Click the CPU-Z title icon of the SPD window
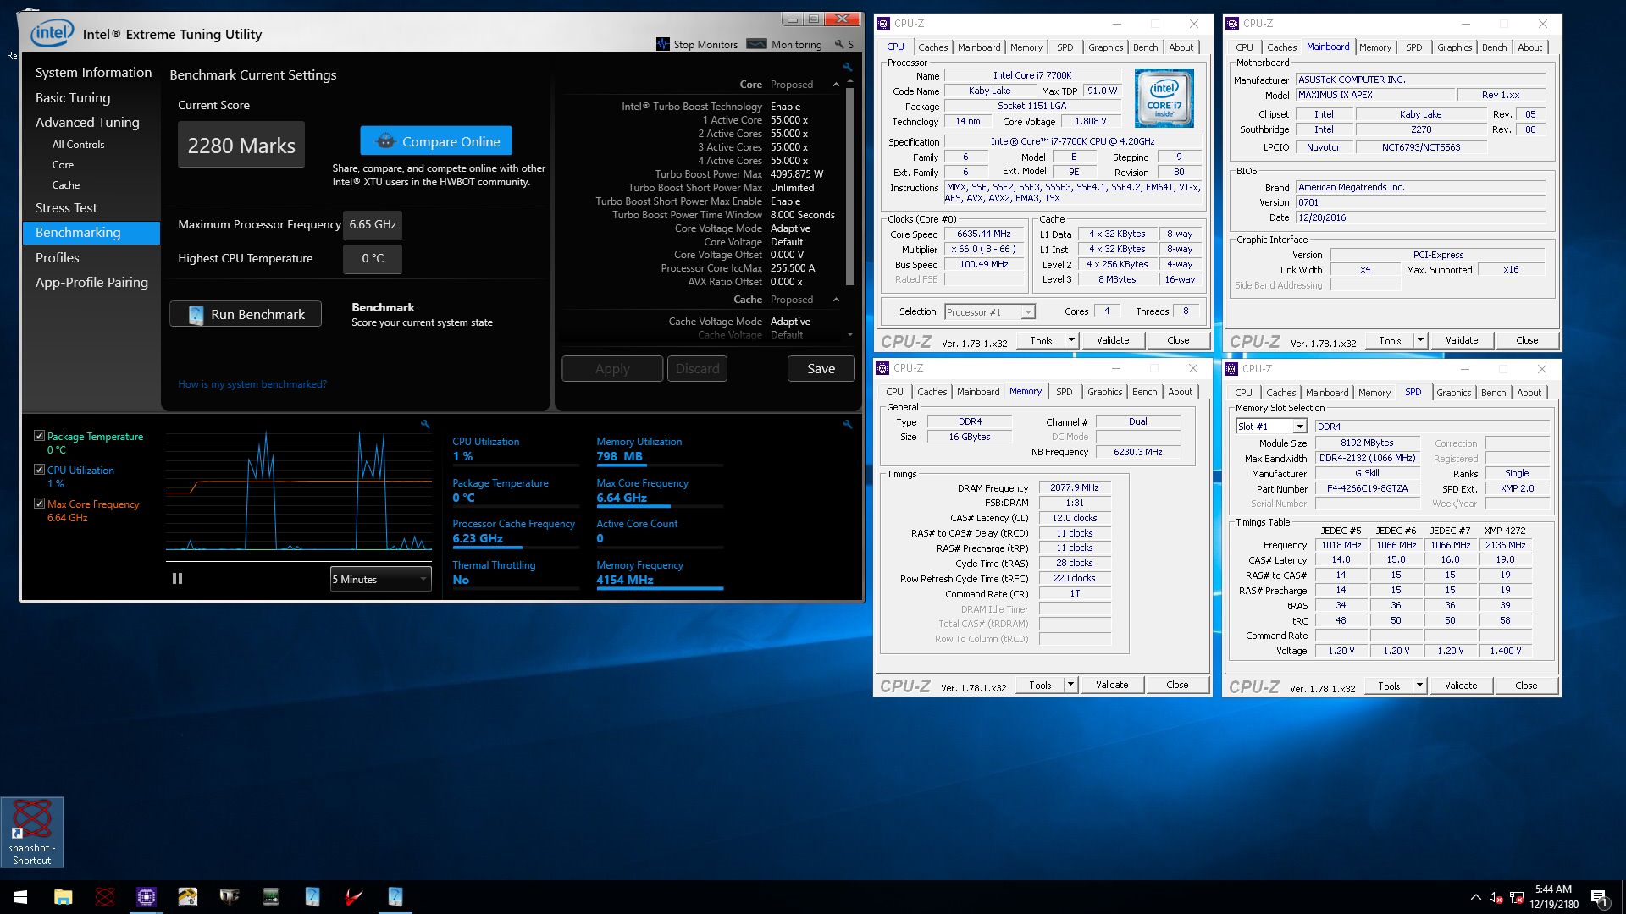The image size is (1626, 914). [x=1231, y=369]
